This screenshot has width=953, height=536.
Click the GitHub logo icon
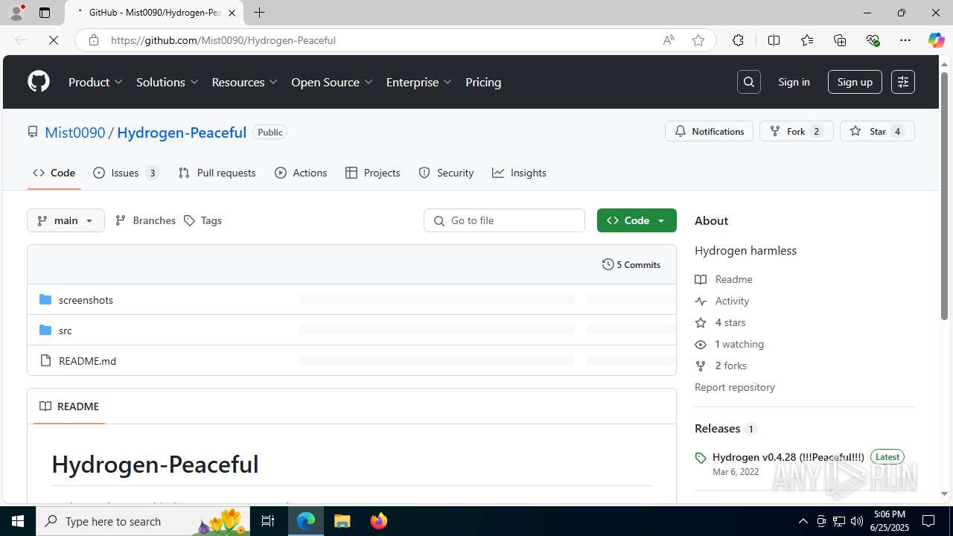pyautogui.click(x=39, y=82)
